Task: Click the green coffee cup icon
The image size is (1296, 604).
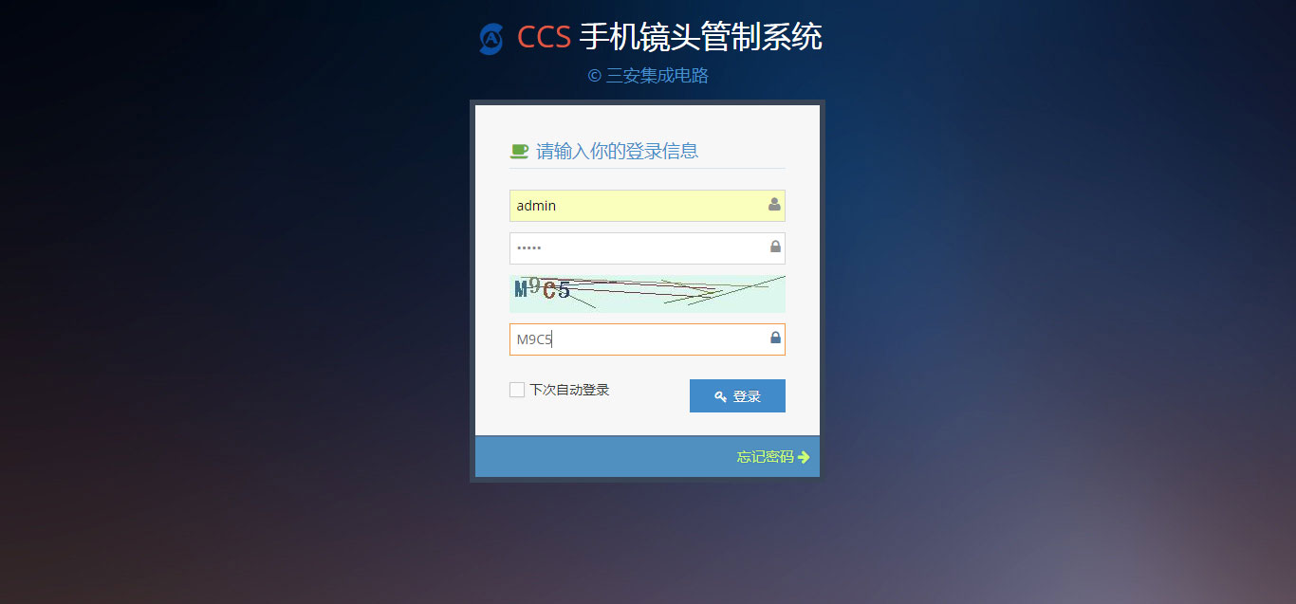Action: point(519,151)
